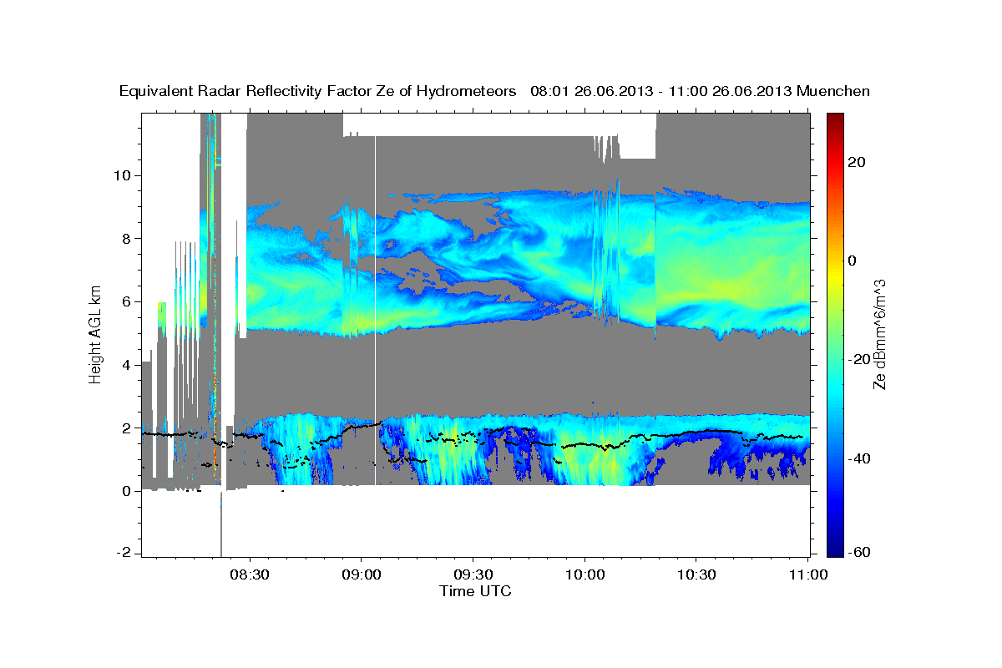Click the height axis value 0
Screen dimensions: 1002x668
[129, 491]
